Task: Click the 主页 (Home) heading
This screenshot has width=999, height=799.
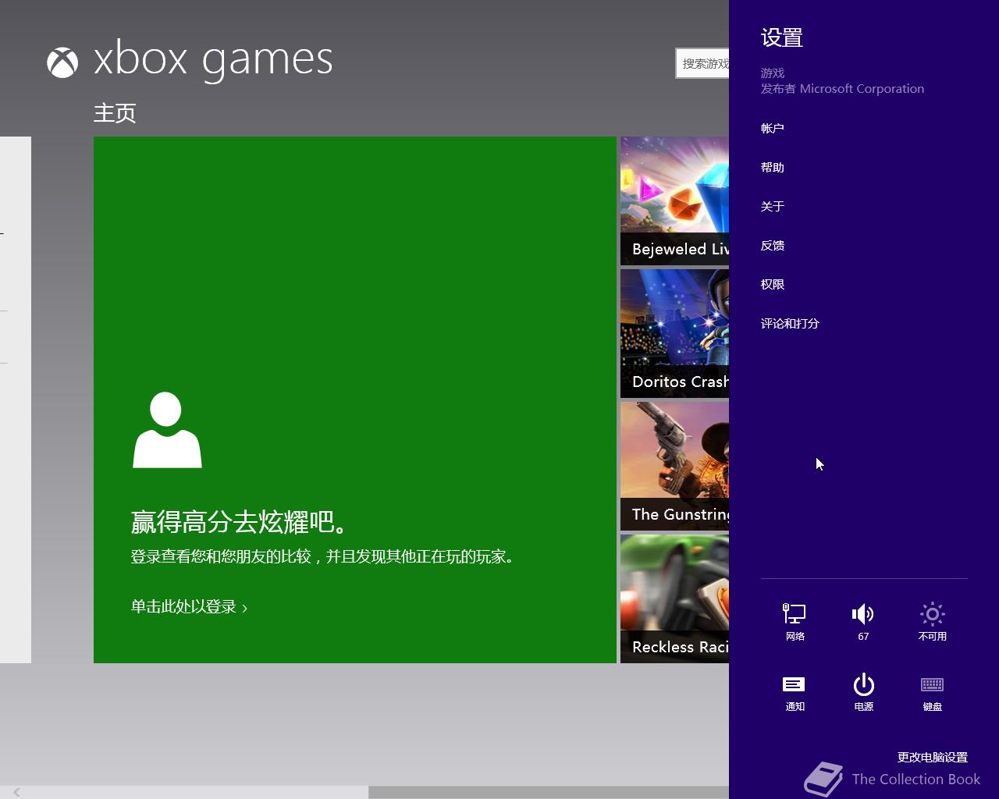Action: (115, 113)
